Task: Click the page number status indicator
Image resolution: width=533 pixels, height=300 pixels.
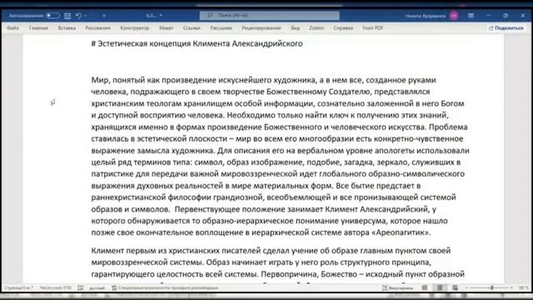Action: tap(18, 287)
